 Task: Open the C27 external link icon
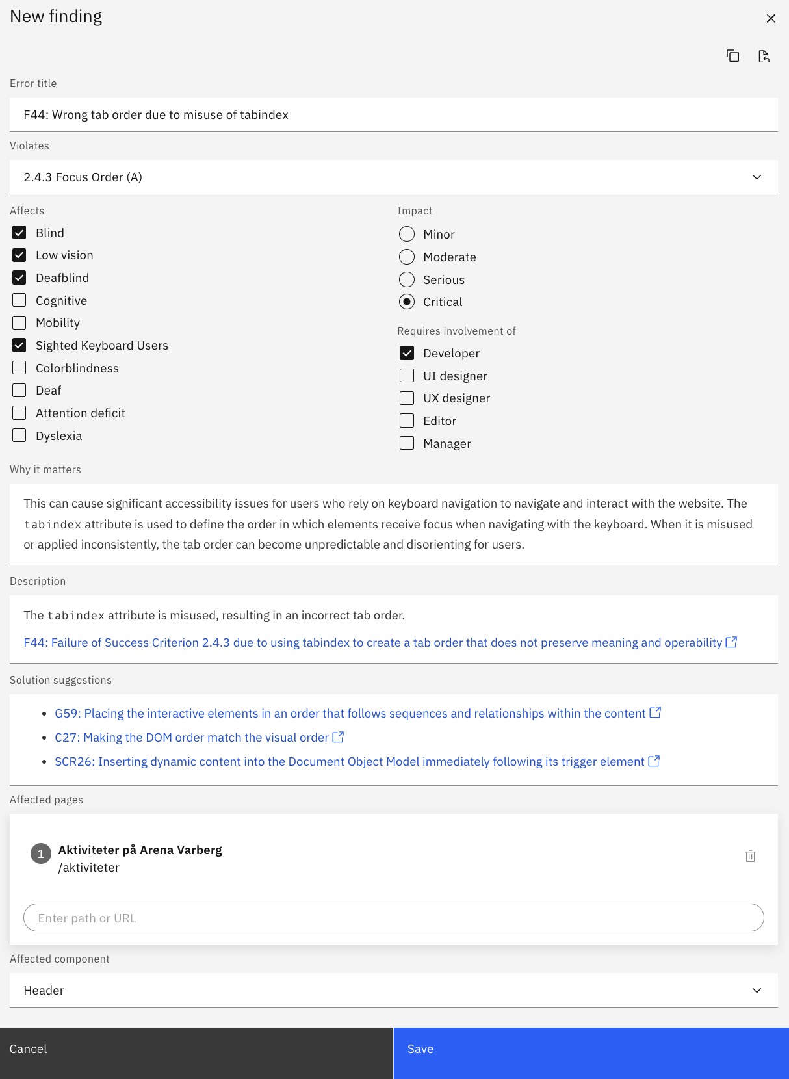click(338, 736)
